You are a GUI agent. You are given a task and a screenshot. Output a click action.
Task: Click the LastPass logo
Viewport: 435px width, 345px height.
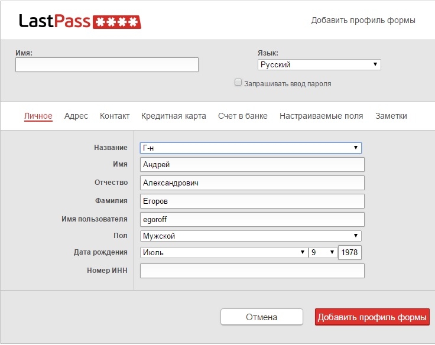point(80,21)
